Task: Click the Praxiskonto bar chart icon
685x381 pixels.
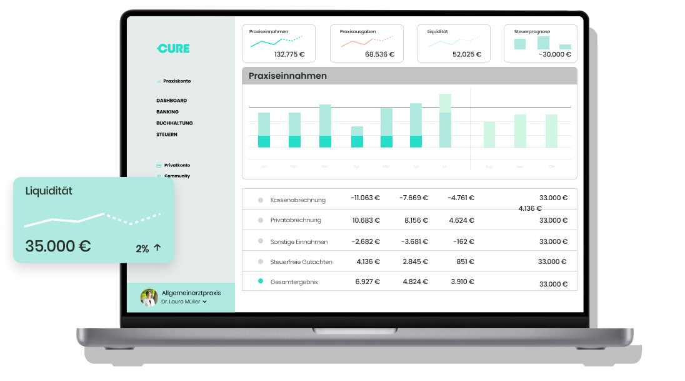Action: pos(159,81)
